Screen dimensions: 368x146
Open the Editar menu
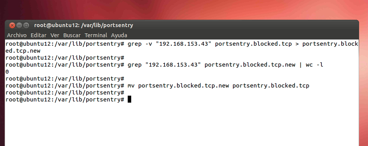[x=38, y=35]
